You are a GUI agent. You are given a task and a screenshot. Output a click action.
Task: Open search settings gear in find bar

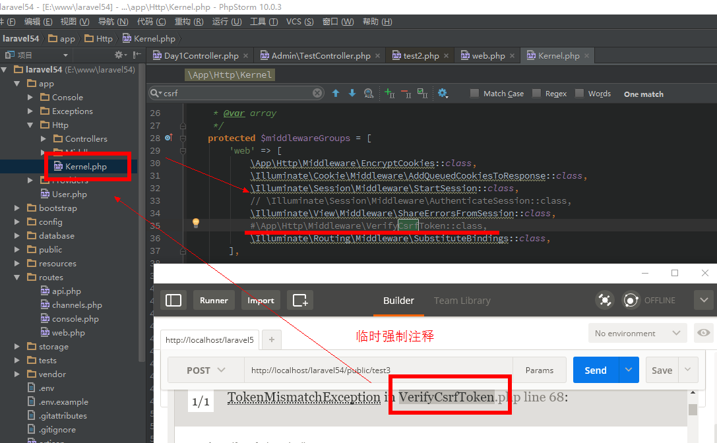(443, 94)
